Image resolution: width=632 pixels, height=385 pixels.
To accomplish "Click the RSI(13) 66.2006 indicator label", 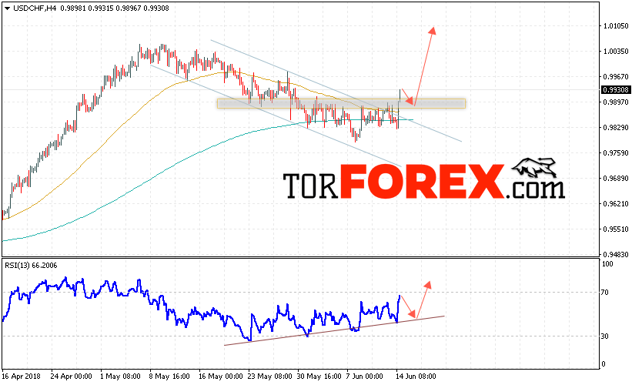I will [x=31, y=266].
